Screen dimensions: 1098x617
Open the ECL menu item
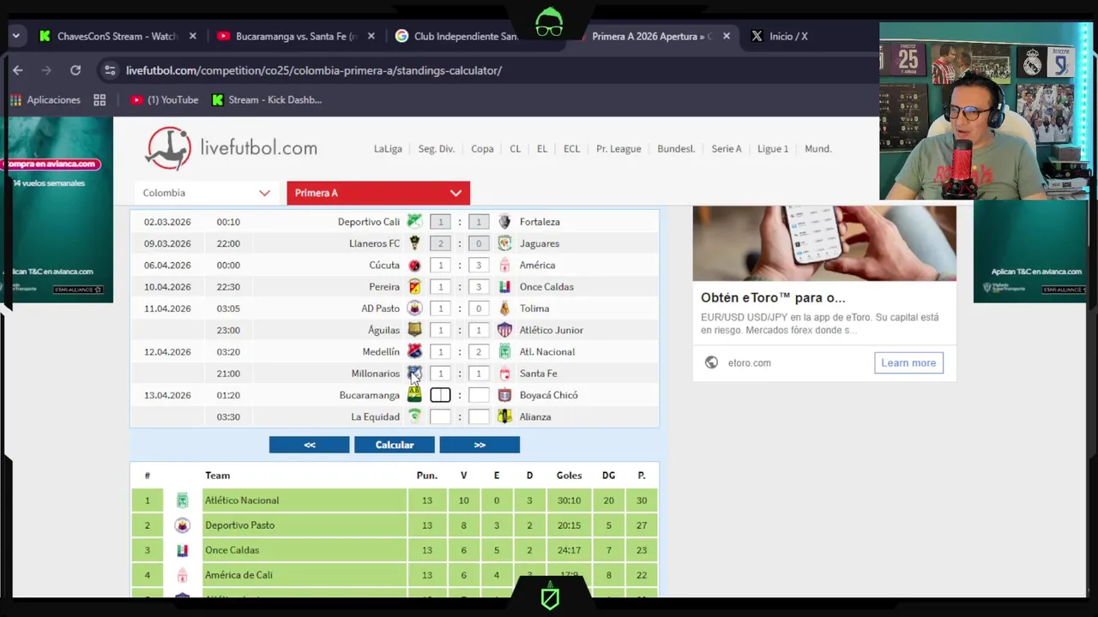(571, 148)
